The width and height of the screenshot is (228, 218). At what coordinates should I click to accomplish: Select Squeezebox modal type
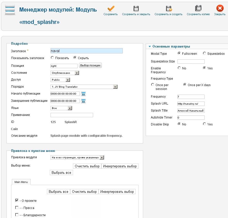pyautogui.click(x=205, y=53)
